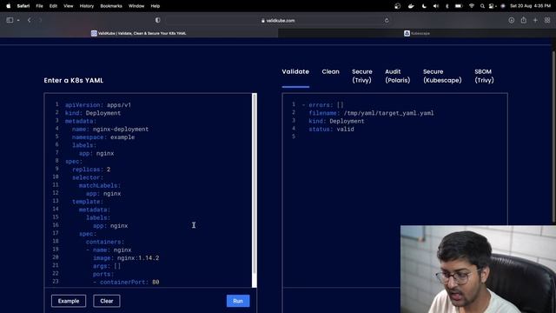The width and height of the screenshot is (556, 313).
Task: Open the battery status icon
Action: [459, 6]
